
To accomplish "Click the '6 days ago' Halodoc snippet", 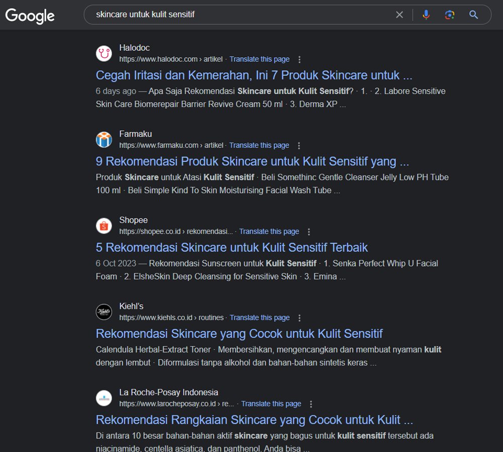I will pyautogui.click(x=271, y=98).
